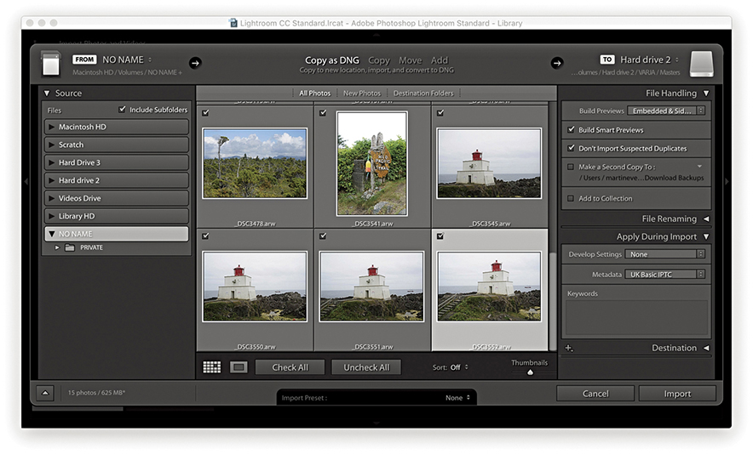Click the source arrow next to NO NAME
This screenshot has width=753, height=454.
pyautogui.click(x=195, y=63)
